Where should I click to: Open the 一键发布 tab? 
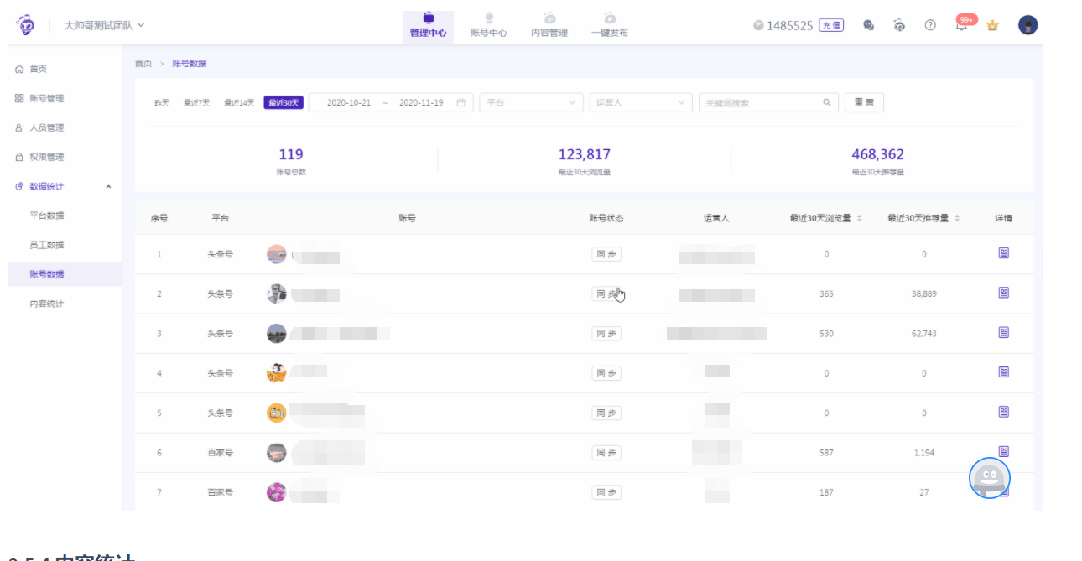(x=609, y=25)
